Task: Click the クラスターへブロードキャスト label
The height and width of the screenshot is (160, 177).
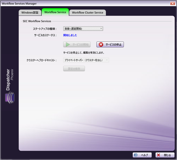Action: pos(42,60)
